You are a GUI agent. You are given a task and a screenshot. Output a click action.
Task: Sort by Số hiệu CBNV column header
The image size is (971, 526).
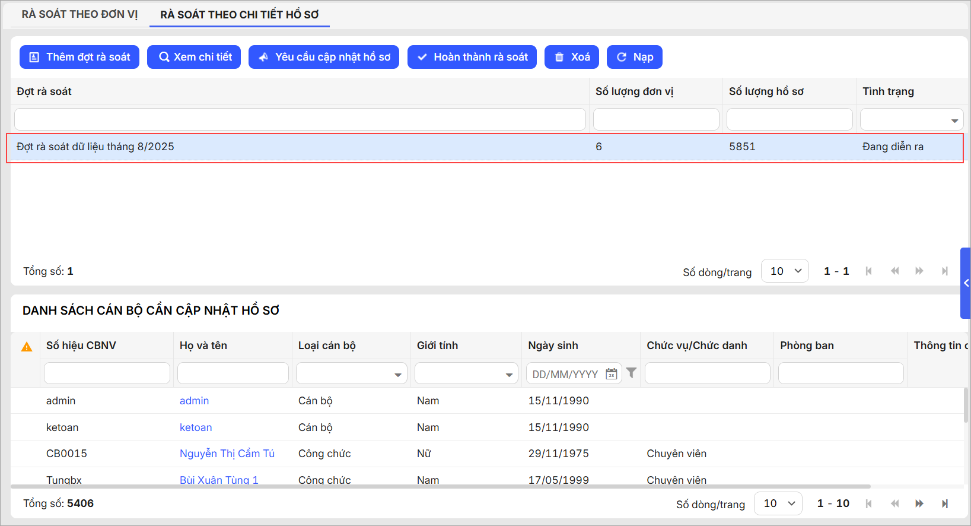click(81, 346)
